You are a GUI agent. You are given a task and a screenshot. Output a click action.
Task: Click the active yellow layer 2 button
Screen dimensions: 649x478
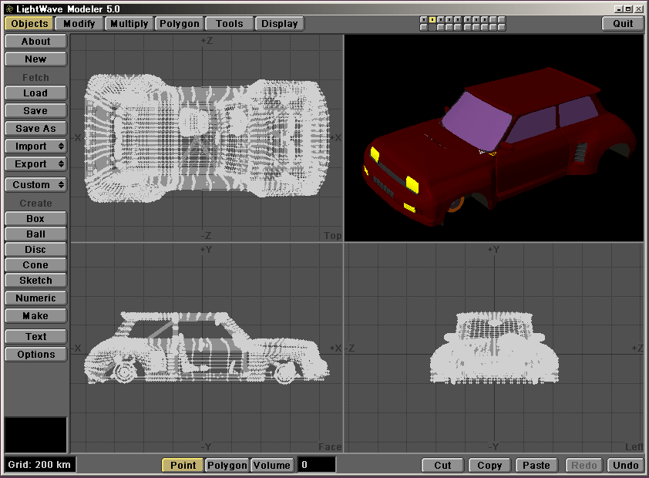click(x=432, y=19)
